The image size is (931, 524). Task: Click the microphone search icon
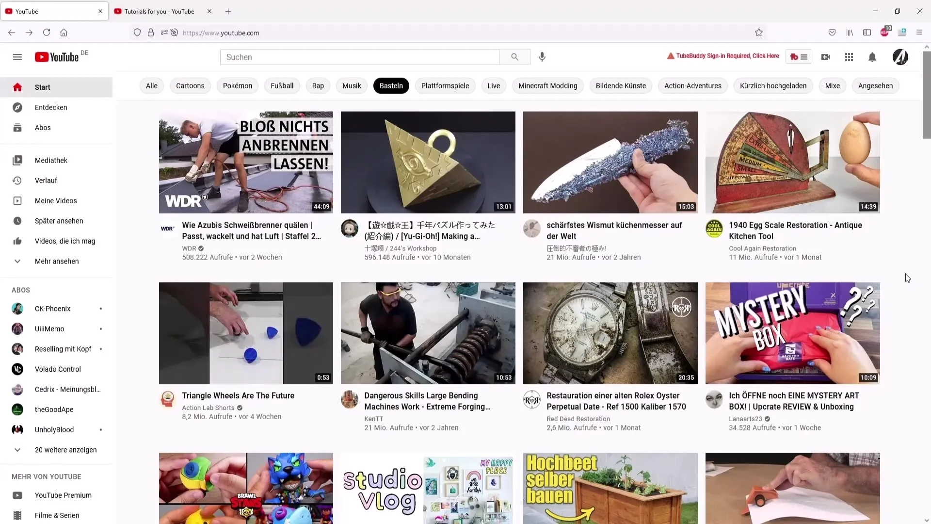pyautogui.click(x=542, y=57)
